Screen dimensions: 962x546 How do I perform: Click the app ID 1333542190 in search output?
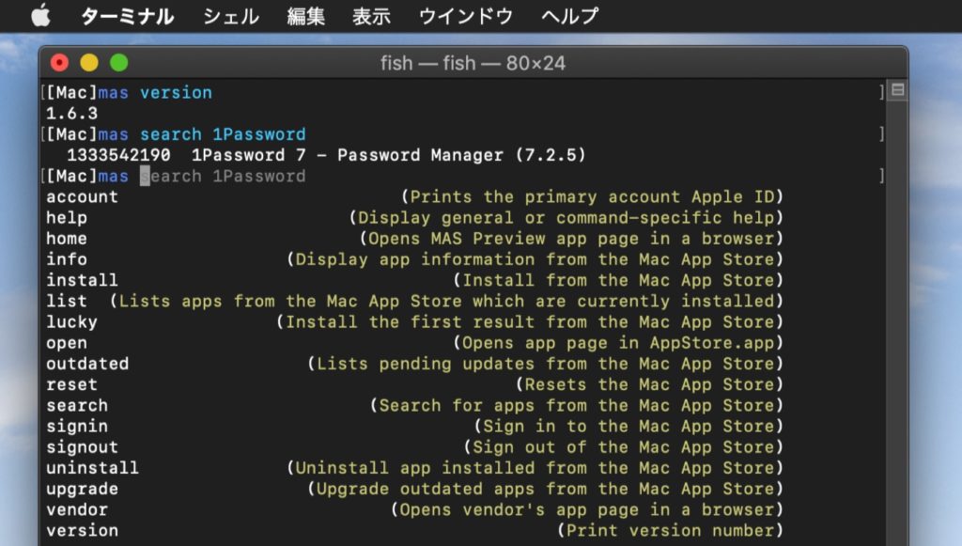click(118, 155)
